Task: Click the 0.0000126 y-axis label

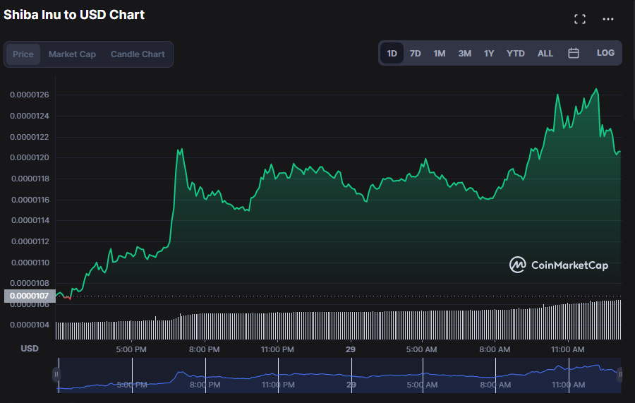Action: tap(30, 95)
